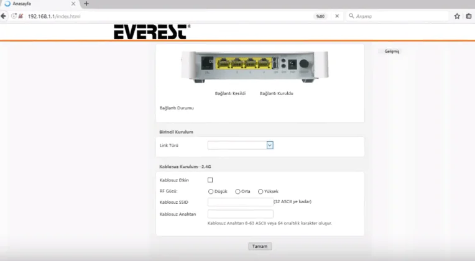
Task: Bookmark this page with the star icon
Action: 457,16
